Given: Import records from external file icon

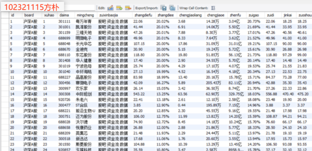Looking at the screenshot, I should [x=172, y=8].
